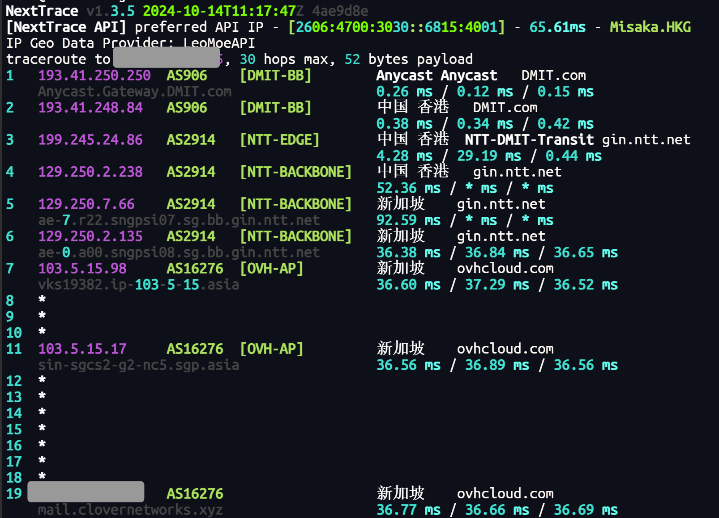Click the 36.84 ms latency on hop 6
The image size is (719, 518).
click(497, 253)
